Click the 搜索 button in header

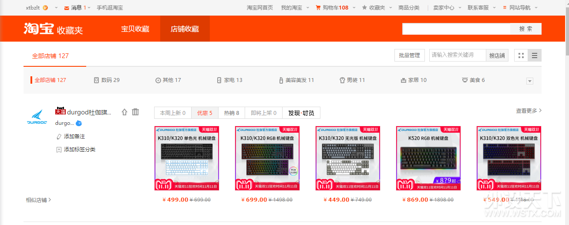click(x=526, y=29)
